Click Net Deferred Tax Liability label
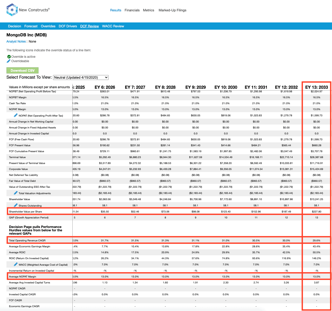The width and height of the screenshot is (332, 311). coord(24,175)
